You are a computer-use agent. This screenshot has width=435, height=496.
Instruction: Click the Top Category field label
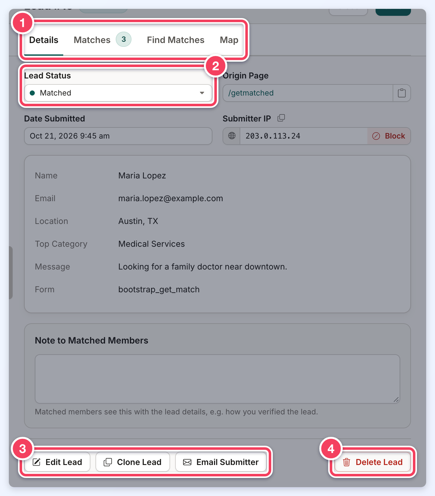point(61,244)
